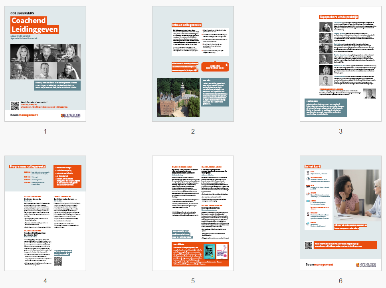Click the Boom management logo on page 1
The height and width of the screenshot is (288, 386).
tap(24, 115)
